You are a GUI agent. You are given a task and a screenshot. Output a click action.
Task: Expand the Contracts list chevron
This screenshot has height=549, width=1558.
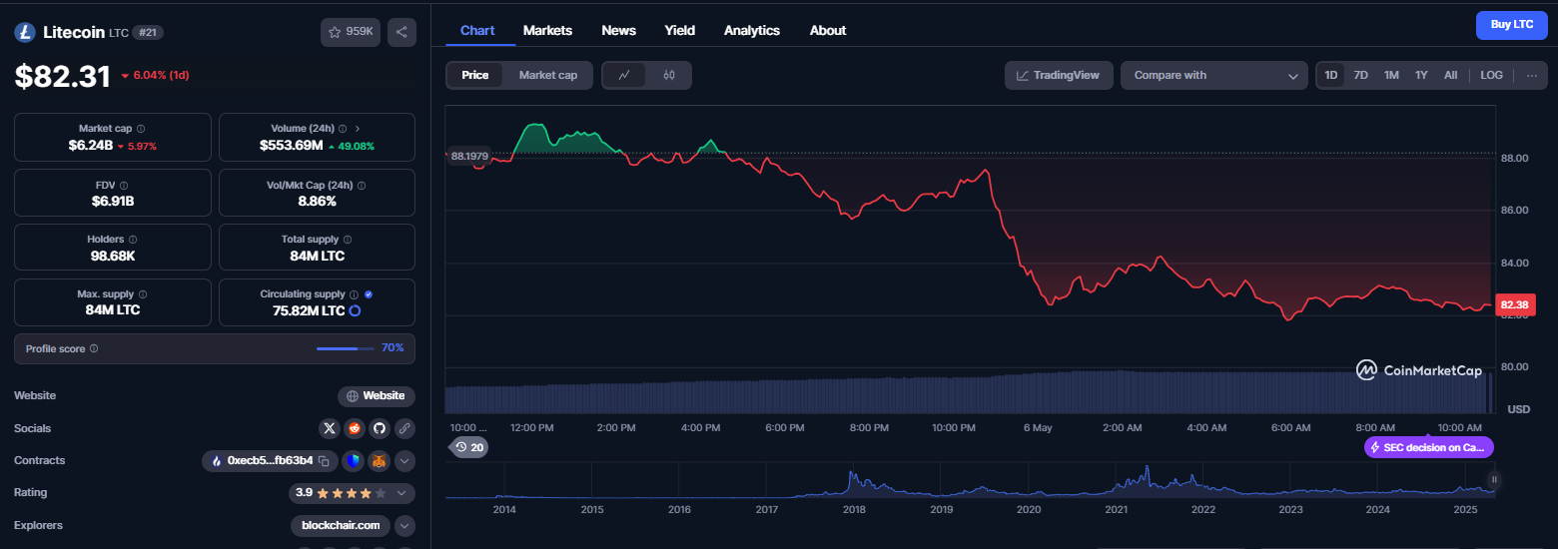point(404,461)
